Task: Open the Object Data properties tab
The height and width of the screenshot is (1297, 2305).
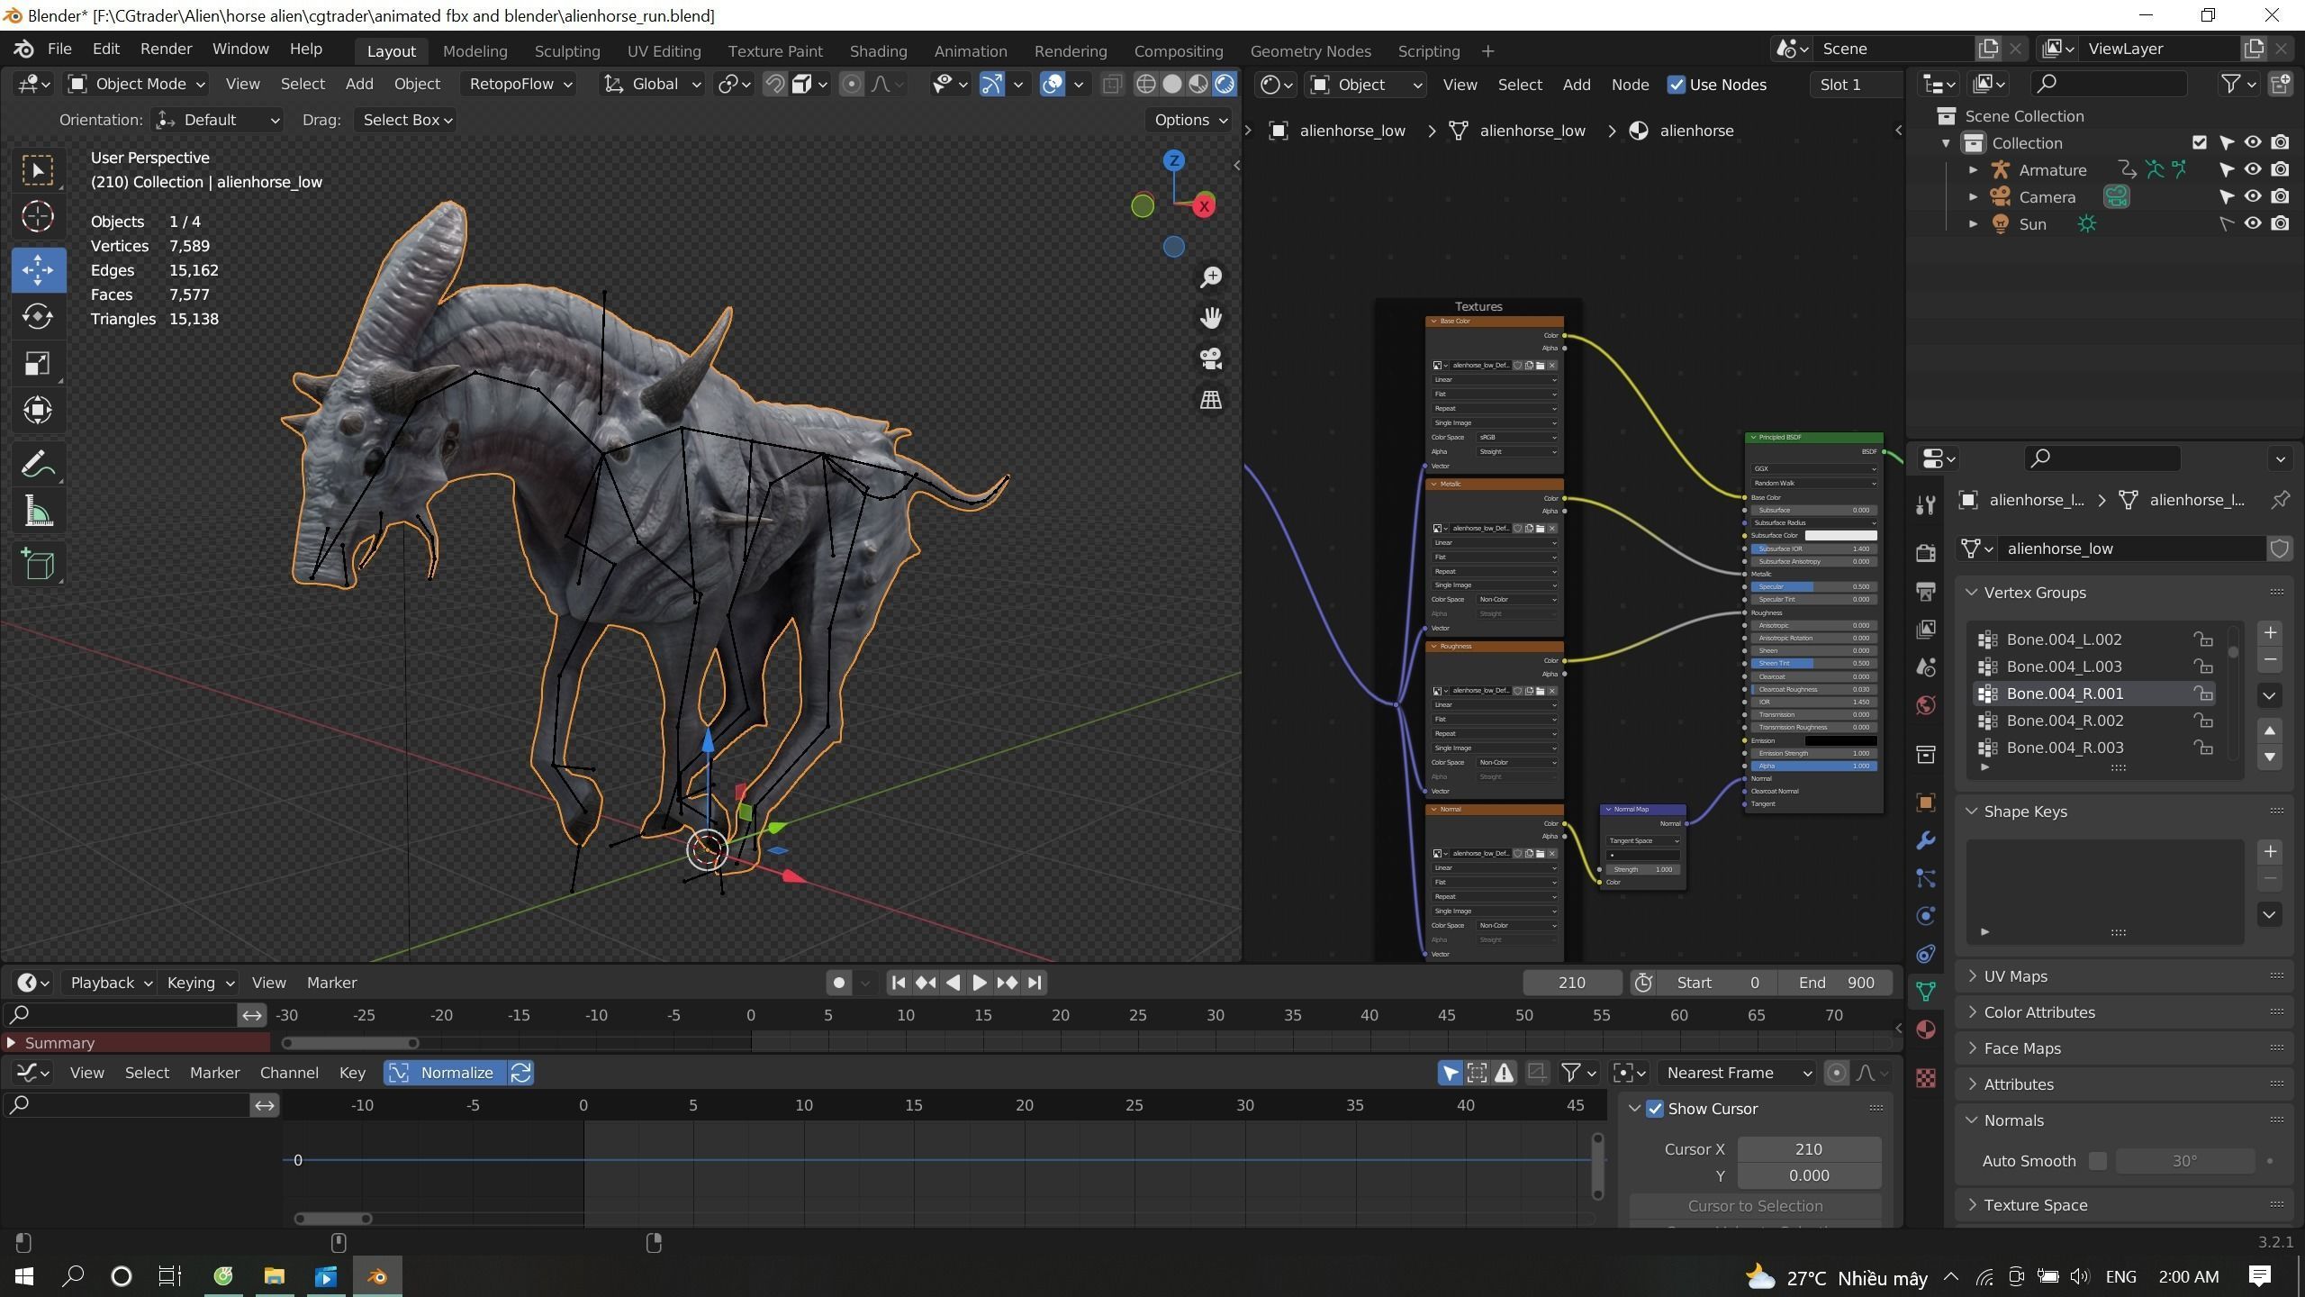Action: point(1926,992)
